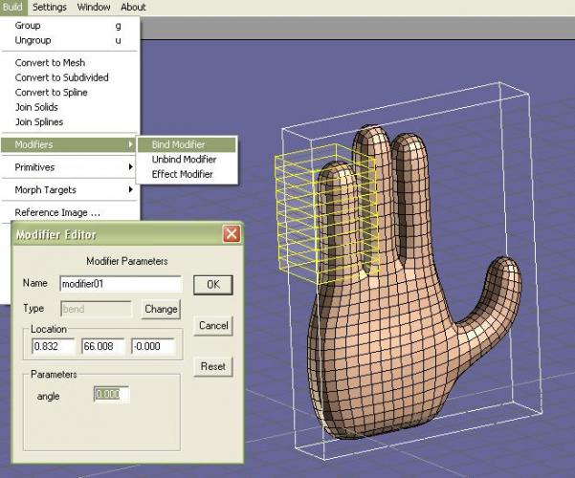Choose Unbind Modifier option
This screenshot has width=575, height=478.
point(184,160)
